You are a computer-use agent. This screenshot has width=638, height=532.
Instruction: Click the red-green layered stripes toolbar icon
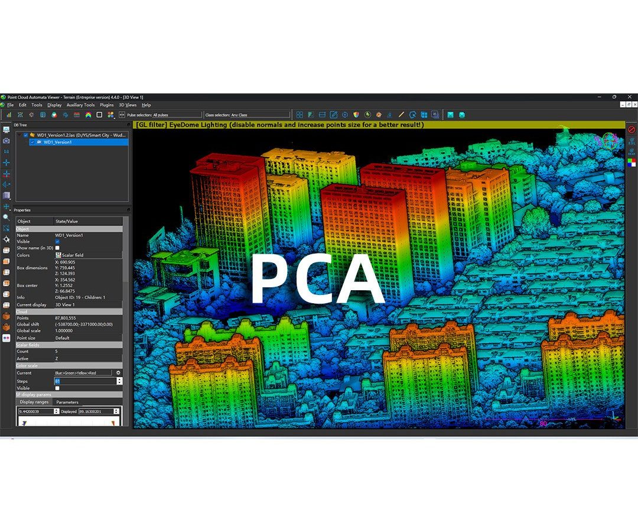76,115
